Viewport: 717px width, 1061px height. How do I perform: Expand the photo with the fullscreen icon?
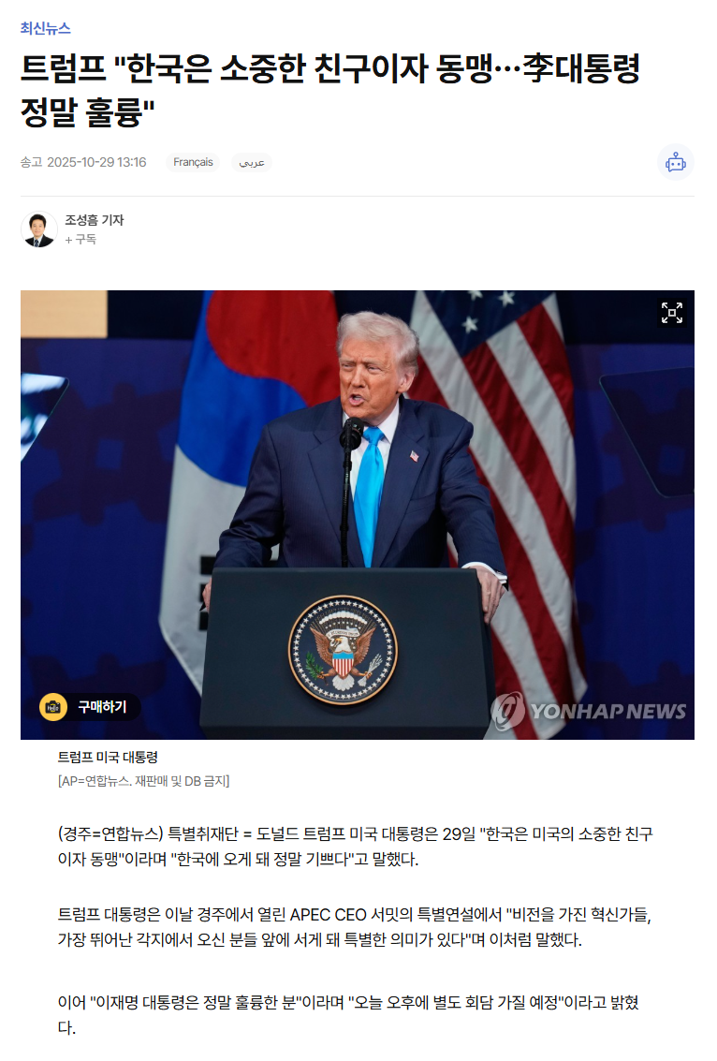pyautogui.click(x=672, y=313)
